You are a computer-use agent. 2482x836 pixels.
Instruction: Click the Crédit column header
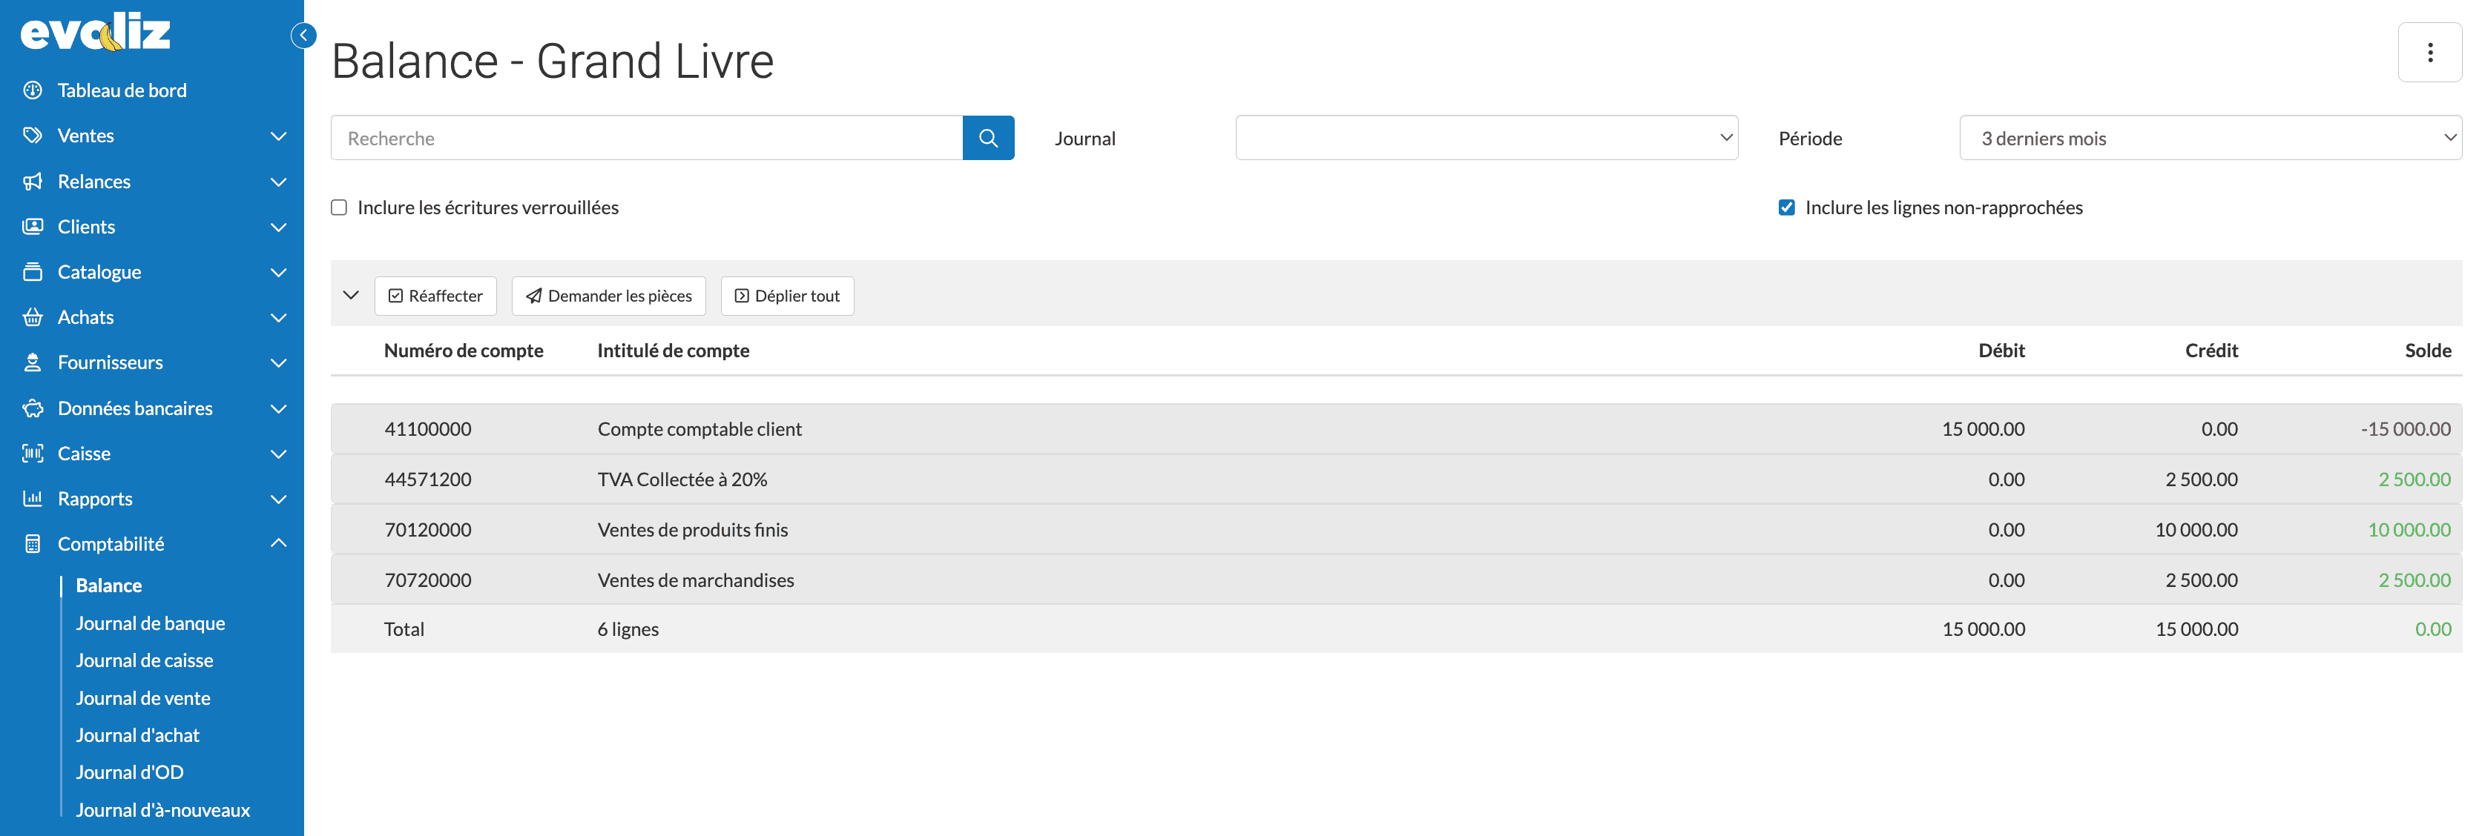2211,351
